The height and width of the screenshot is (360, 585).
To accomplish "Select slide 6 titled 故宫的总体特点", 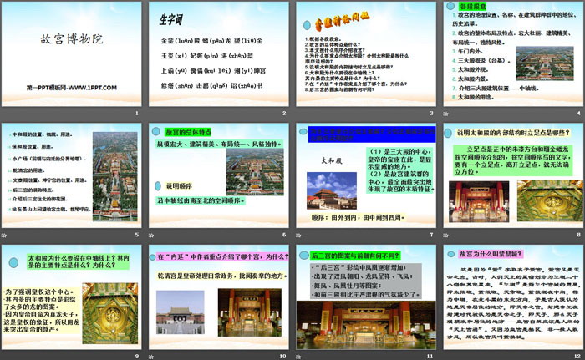I will coord(219,175).
